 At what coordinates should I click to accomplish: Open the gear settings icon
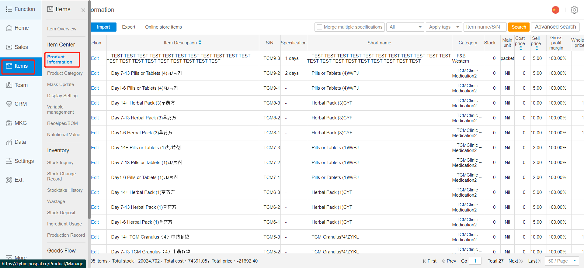coord(574,10)
